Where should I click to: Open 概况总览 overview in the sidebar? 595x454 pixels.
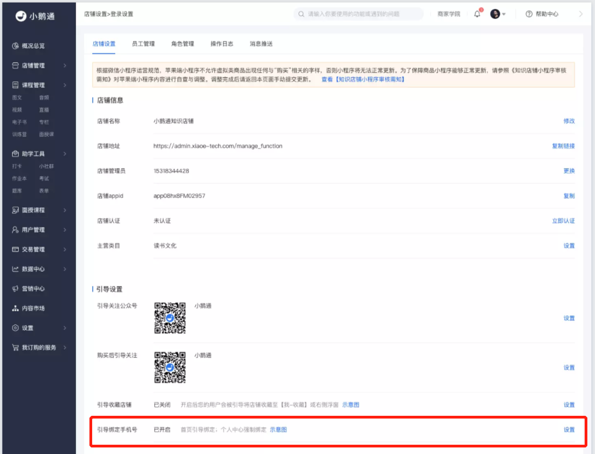(29, 46)
